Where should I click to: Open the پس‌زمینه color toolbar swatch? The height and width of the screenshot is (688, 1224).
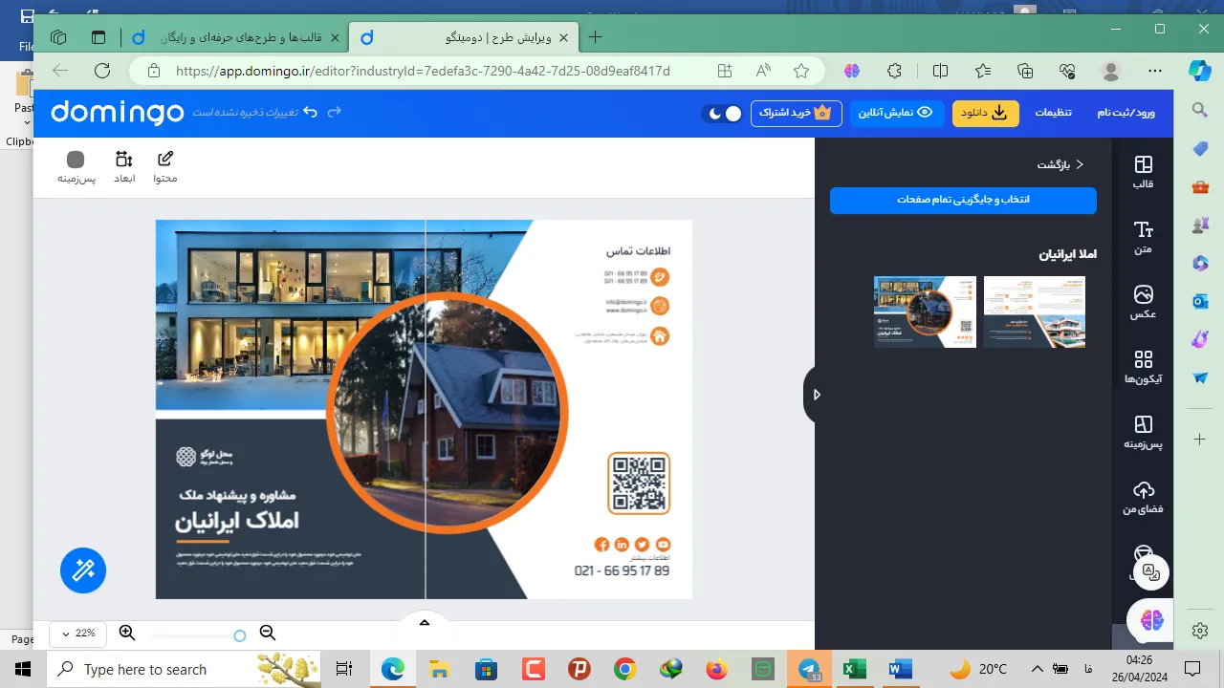[x=76, y=167]
